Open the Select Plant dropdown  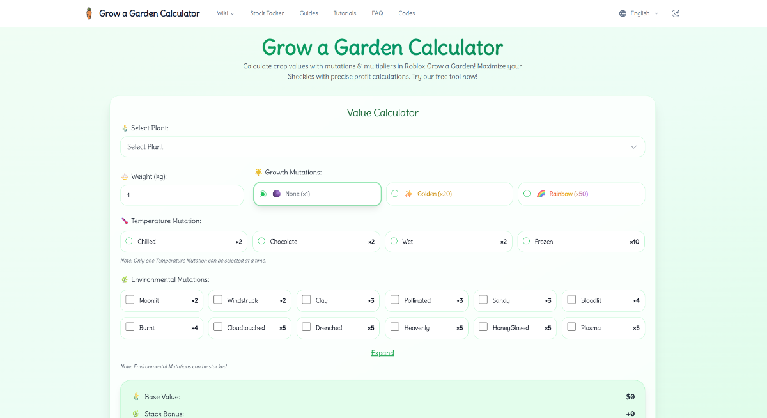(x=382, y=146)
